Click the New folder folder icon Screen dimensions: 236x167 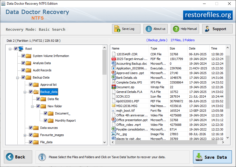coord(43,106)
